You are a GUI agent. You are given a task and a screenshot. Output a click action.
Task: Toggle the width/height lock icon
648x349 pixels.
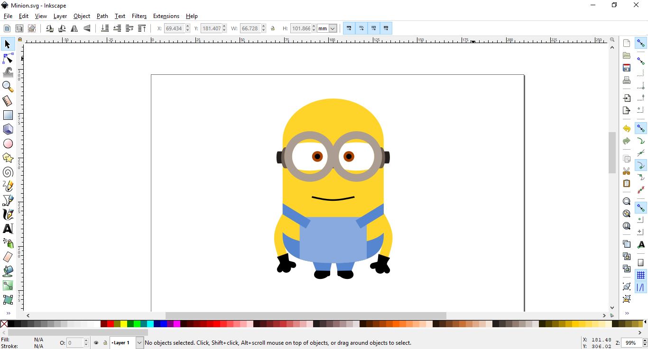point(273,28)
